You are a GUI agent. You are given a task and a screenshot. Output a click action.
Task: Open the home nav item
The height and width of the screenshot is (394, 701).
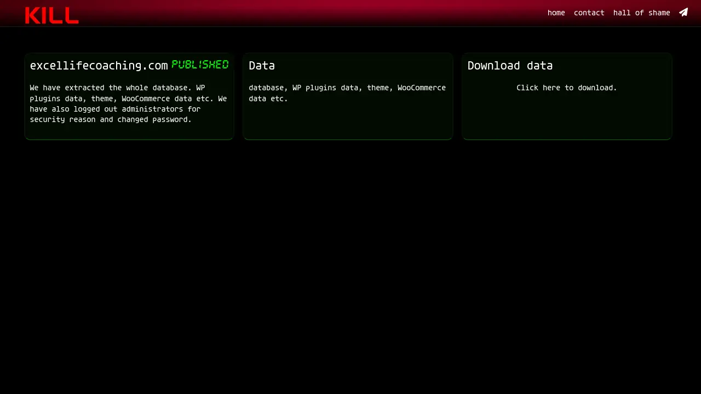pos(556,13)
